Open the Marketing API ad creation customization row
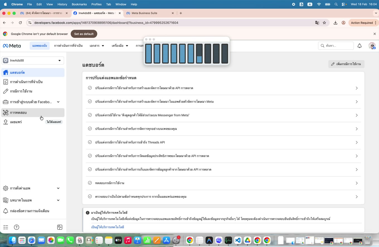This screenshot has width=379, height=247. tap(223, 88)
